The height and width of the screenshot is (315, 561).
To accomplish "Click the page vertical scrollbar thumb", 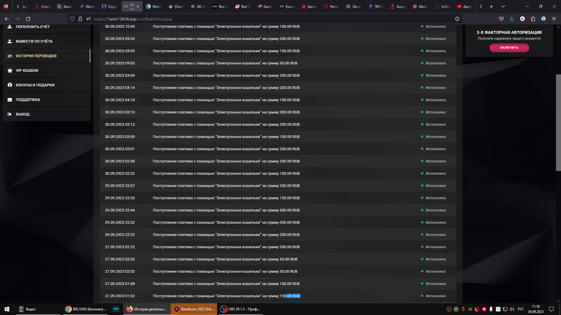I will [x=558, y=123].
